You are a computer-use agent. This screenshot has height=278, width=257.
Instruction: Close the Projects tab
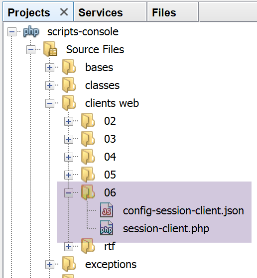(64, 12)
